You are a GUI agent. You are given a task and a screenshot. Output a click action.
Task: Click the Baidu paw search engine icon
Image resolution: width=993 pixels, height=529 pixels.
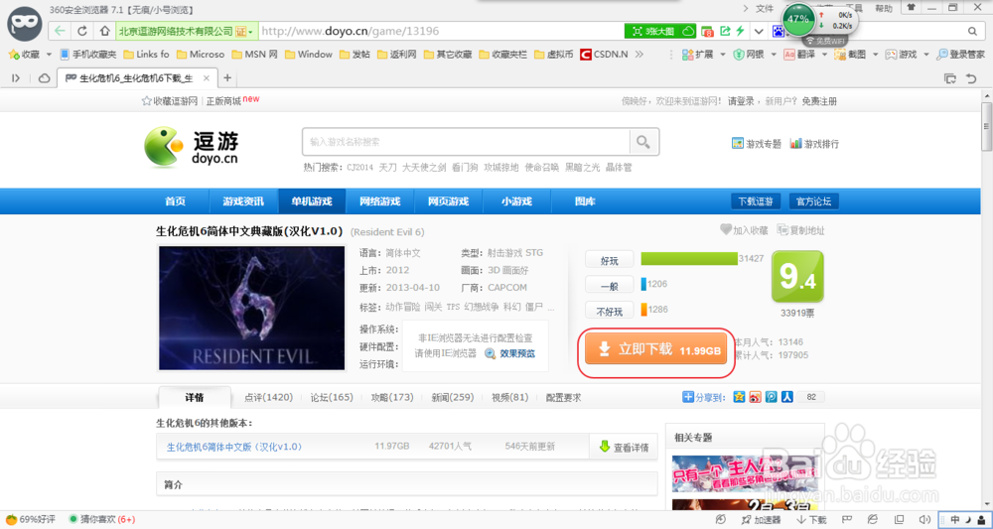click(778, 31)
